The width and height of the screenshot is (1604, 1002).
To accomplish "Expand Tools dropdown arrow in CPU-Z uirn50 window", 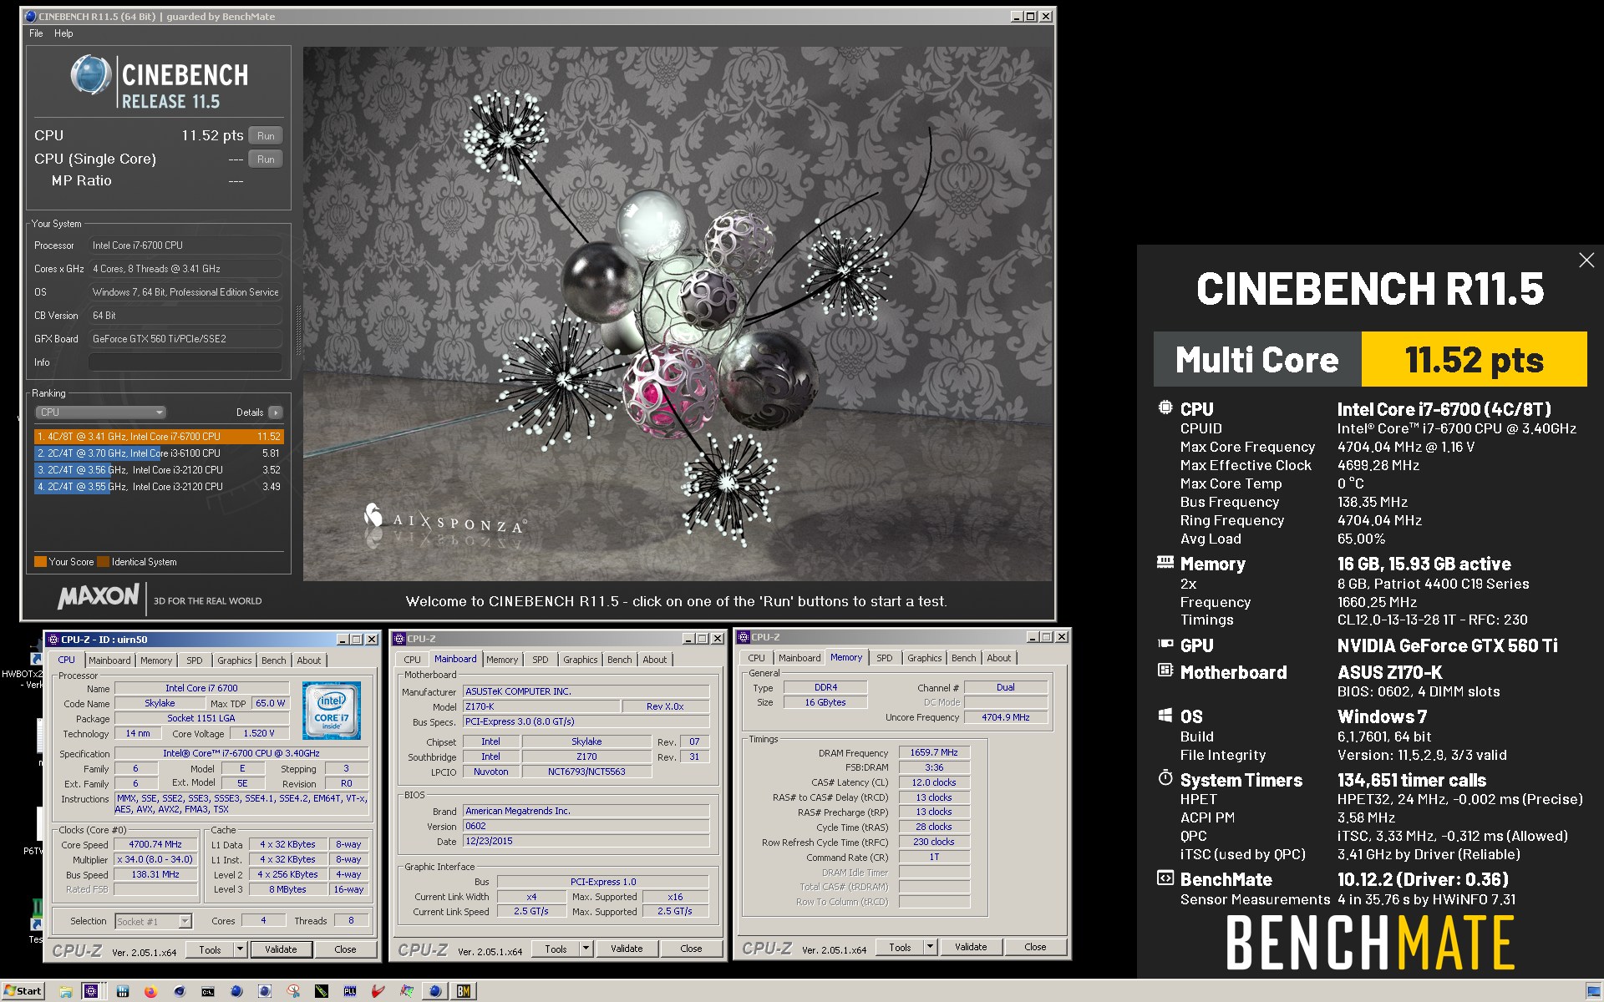I will 240,949.
